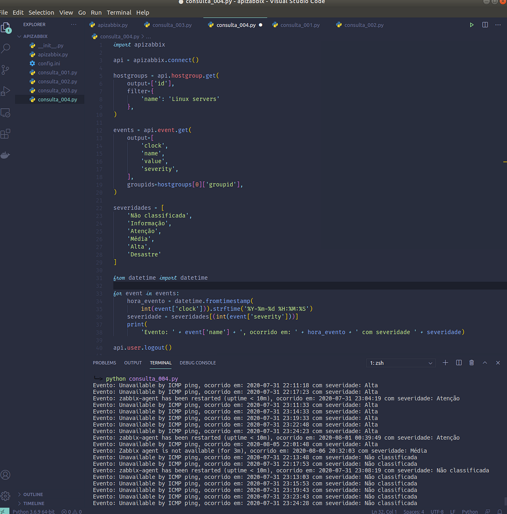
Task: Open the Extensions view
Action: tap(6, 133)
